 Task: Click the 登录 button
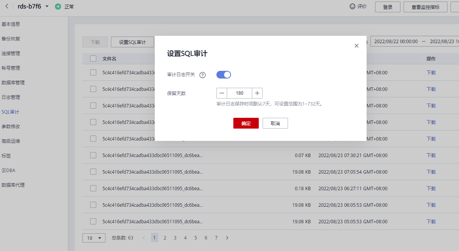click(x=388, y=7)
